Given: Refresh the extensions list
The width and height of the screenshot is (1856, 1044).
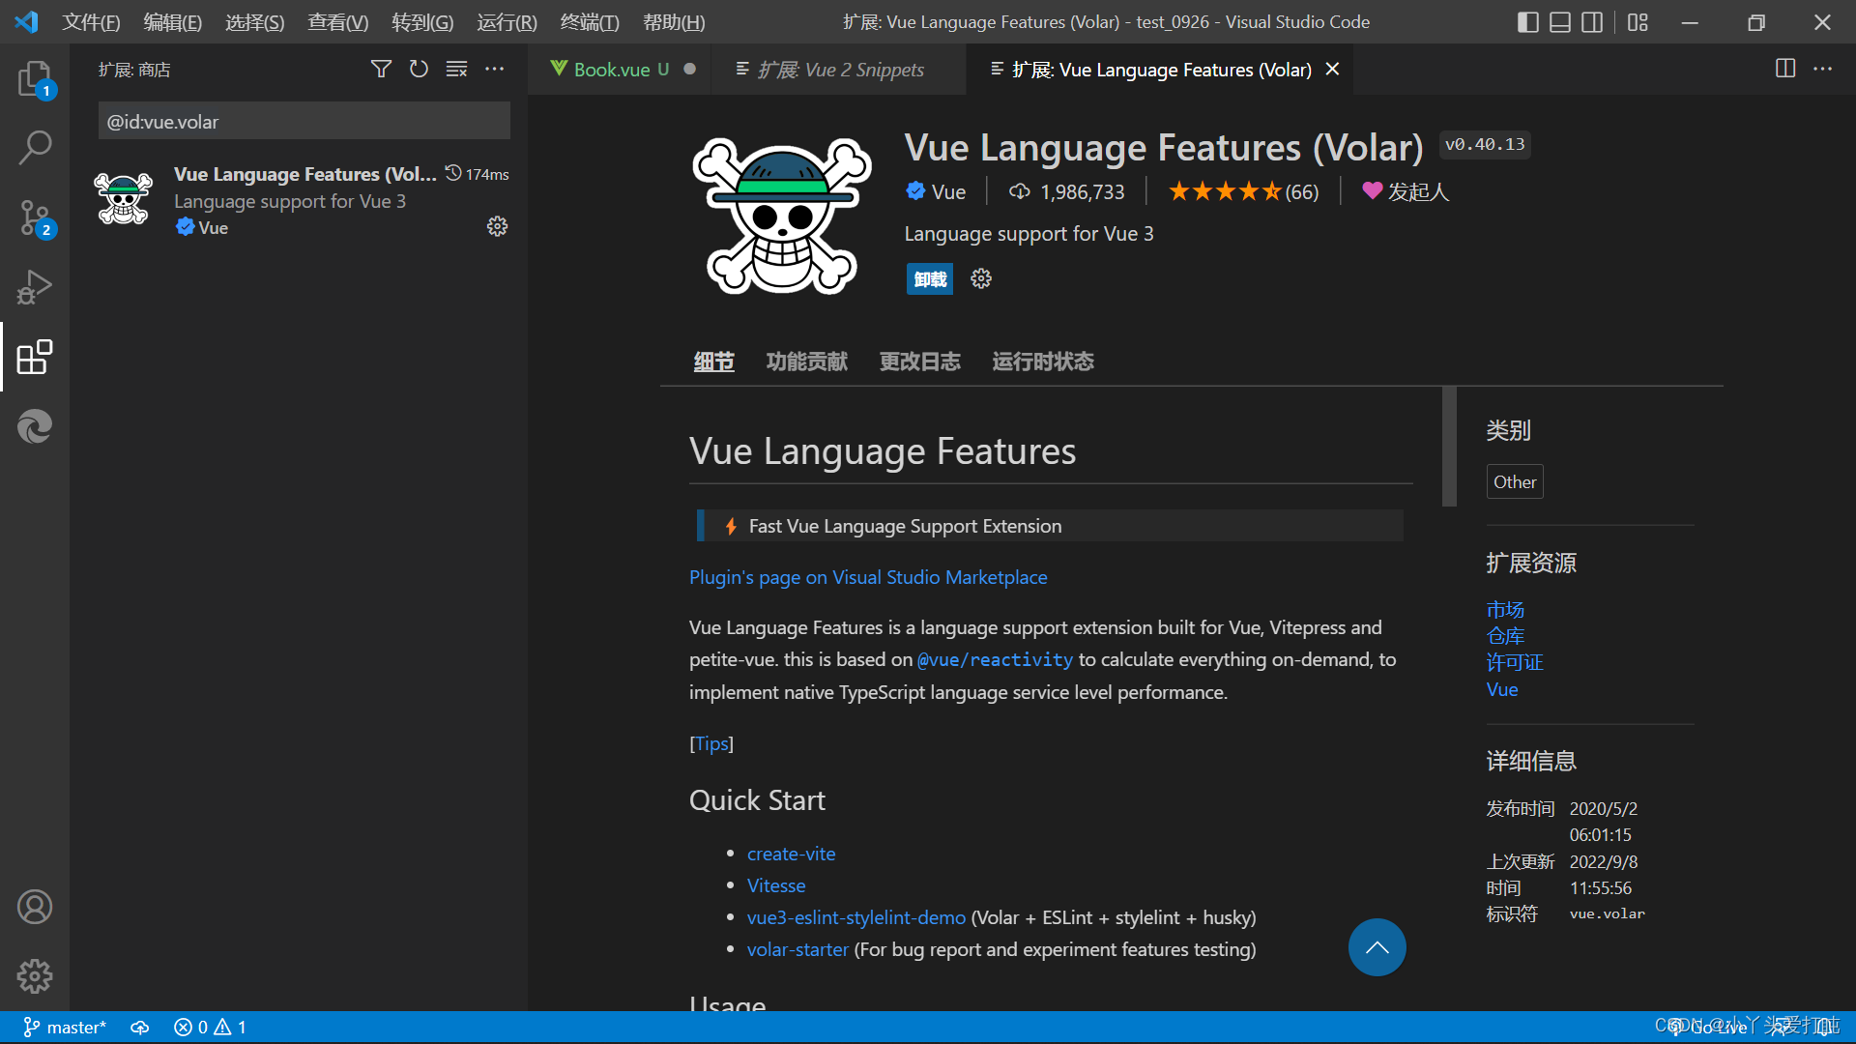Looking at the screenshot, I should 419,69.
